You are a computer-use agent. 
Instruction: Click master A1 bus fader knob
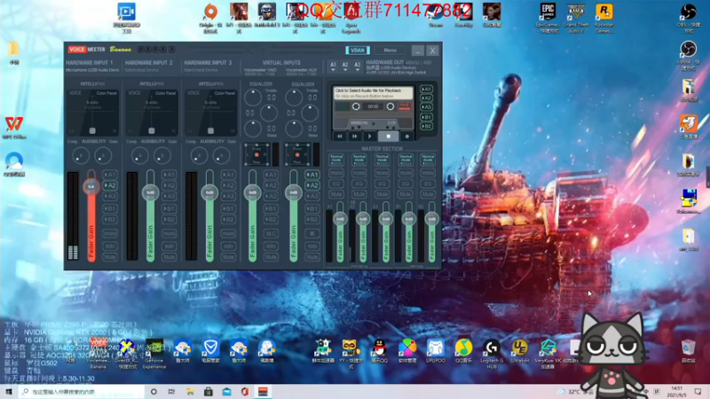coord(340,219)
